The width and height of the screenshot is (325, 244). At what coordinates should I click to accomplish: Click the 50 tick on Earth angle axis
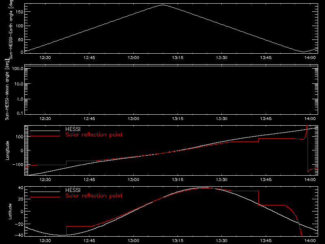[x=21, y=39]
